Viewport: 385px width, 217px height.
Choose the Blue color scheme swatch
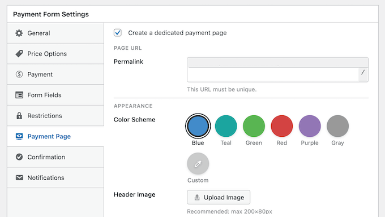198,126
